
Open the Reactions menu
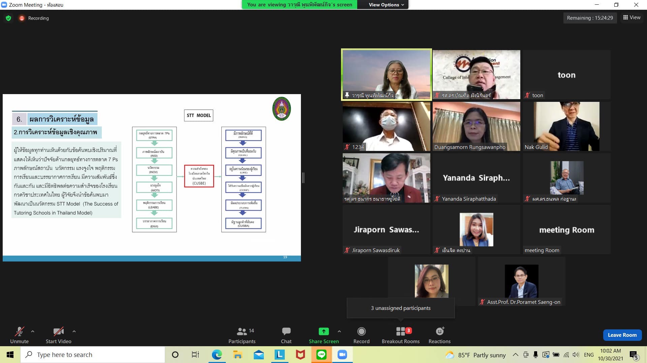(x=439, y=332)
